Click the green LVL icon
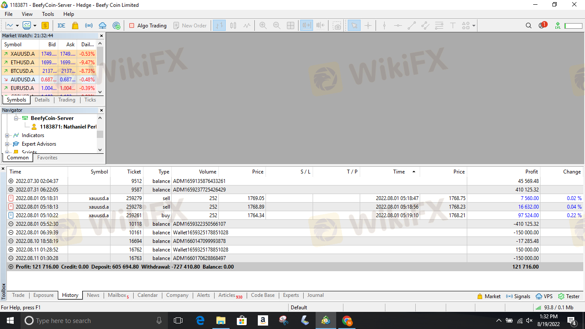The width and height of the screenshot is (585, 329). [x=558, y=26]
